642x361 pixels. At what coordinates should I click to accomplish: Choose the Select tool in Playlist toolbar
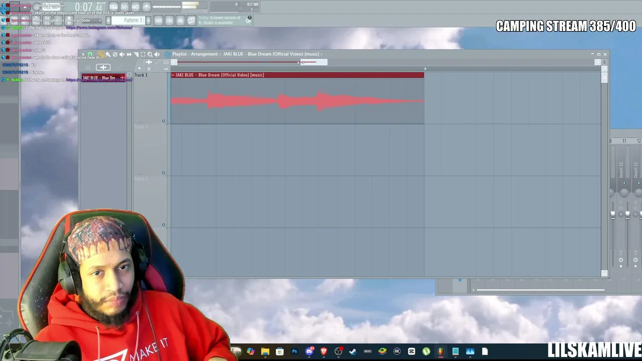coord(143,54)
